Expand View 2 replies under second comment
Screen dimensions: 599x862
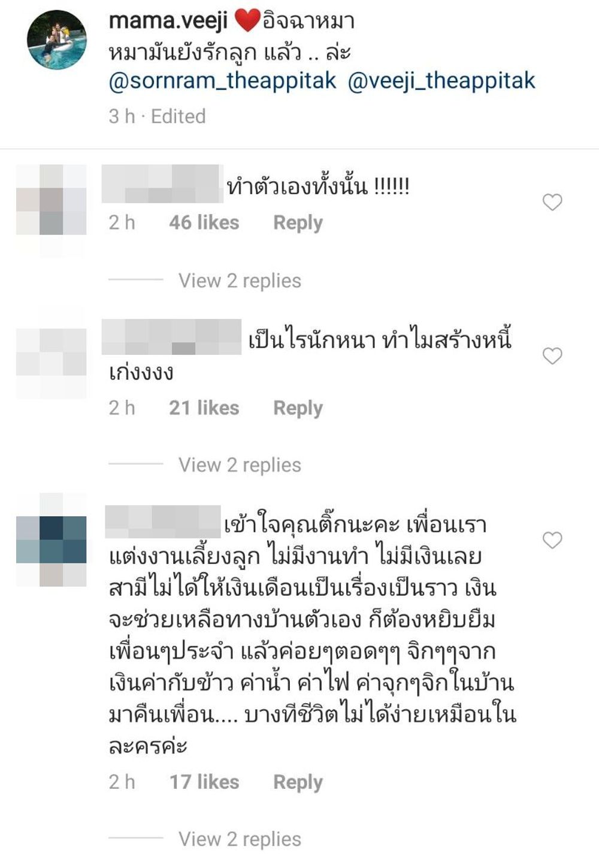[240, 465]
